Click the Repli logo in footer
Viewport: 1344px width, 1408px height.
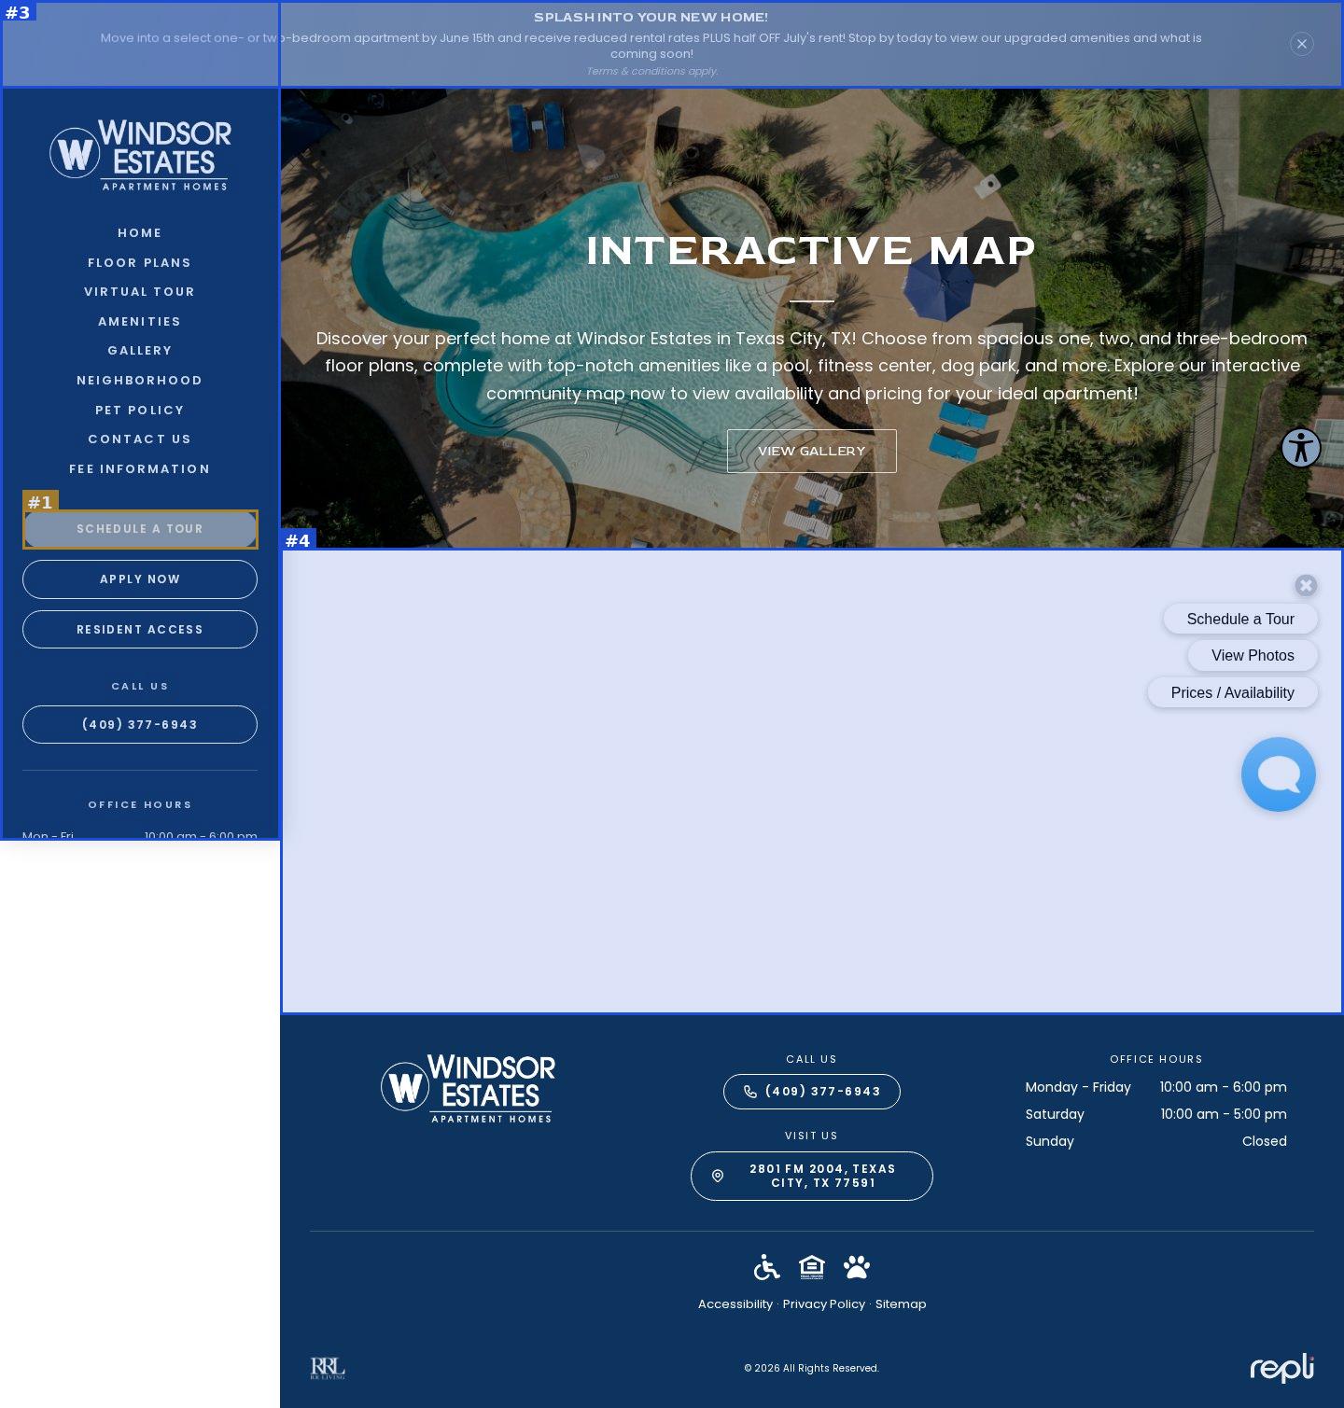coord(1282,1368)
